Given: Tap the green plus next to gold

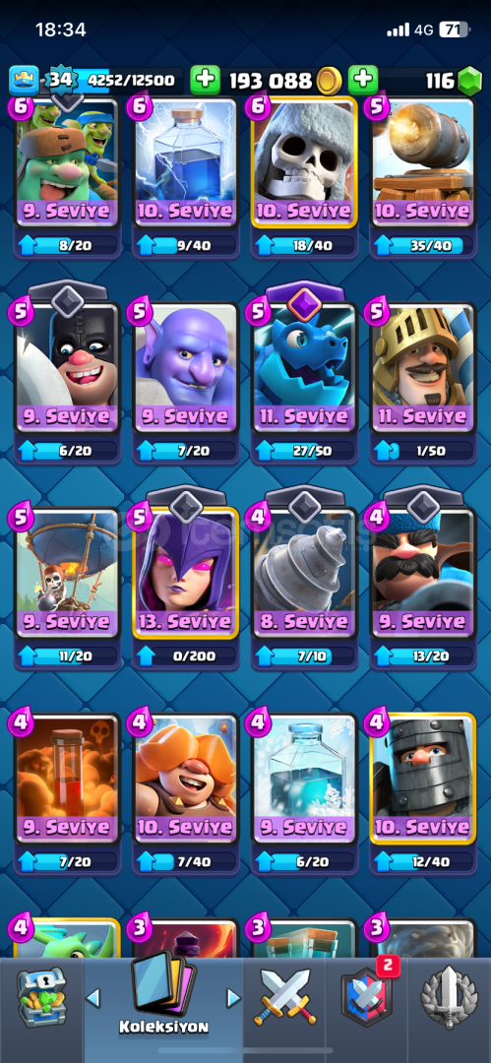Looking at the screenshot, I should click(x=205, y=81).
